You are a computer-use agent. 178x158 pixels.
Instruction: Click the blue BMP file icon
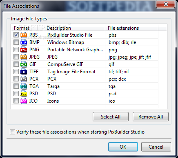[24, 42]
